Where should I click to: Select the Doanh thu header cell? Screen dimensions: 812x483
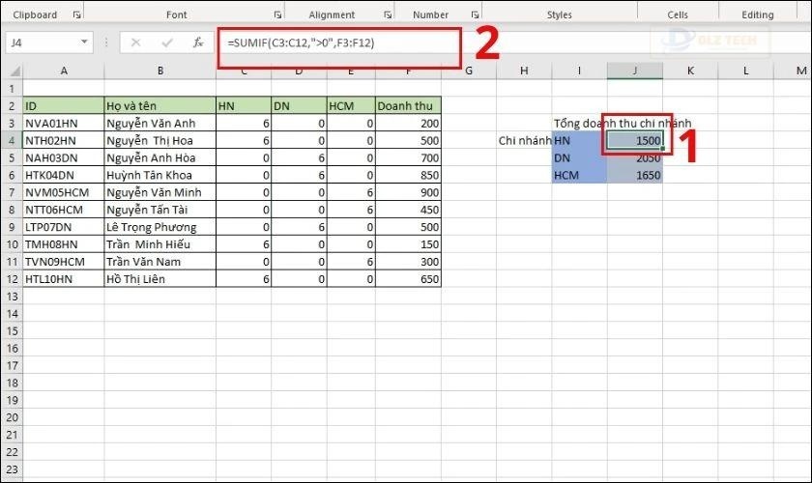click(x=407, y=105)
